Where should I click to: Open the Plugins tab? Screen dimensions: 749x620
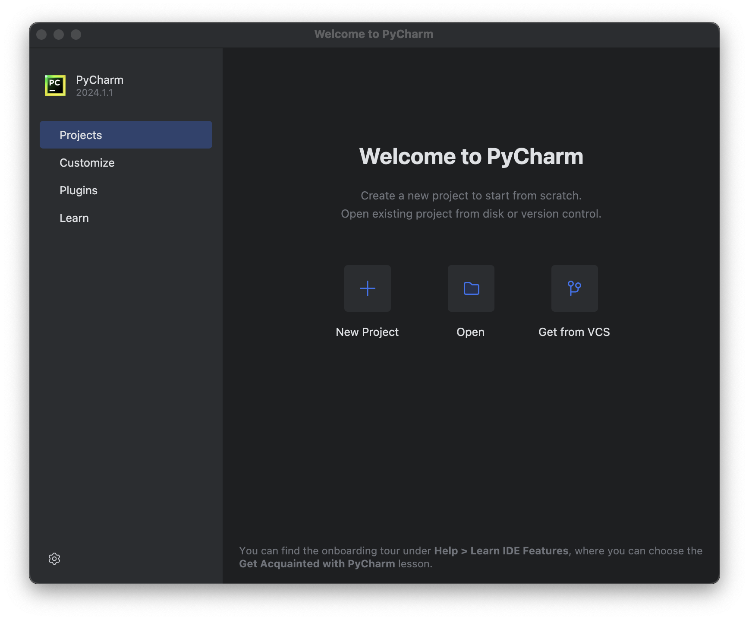[126, 190]
